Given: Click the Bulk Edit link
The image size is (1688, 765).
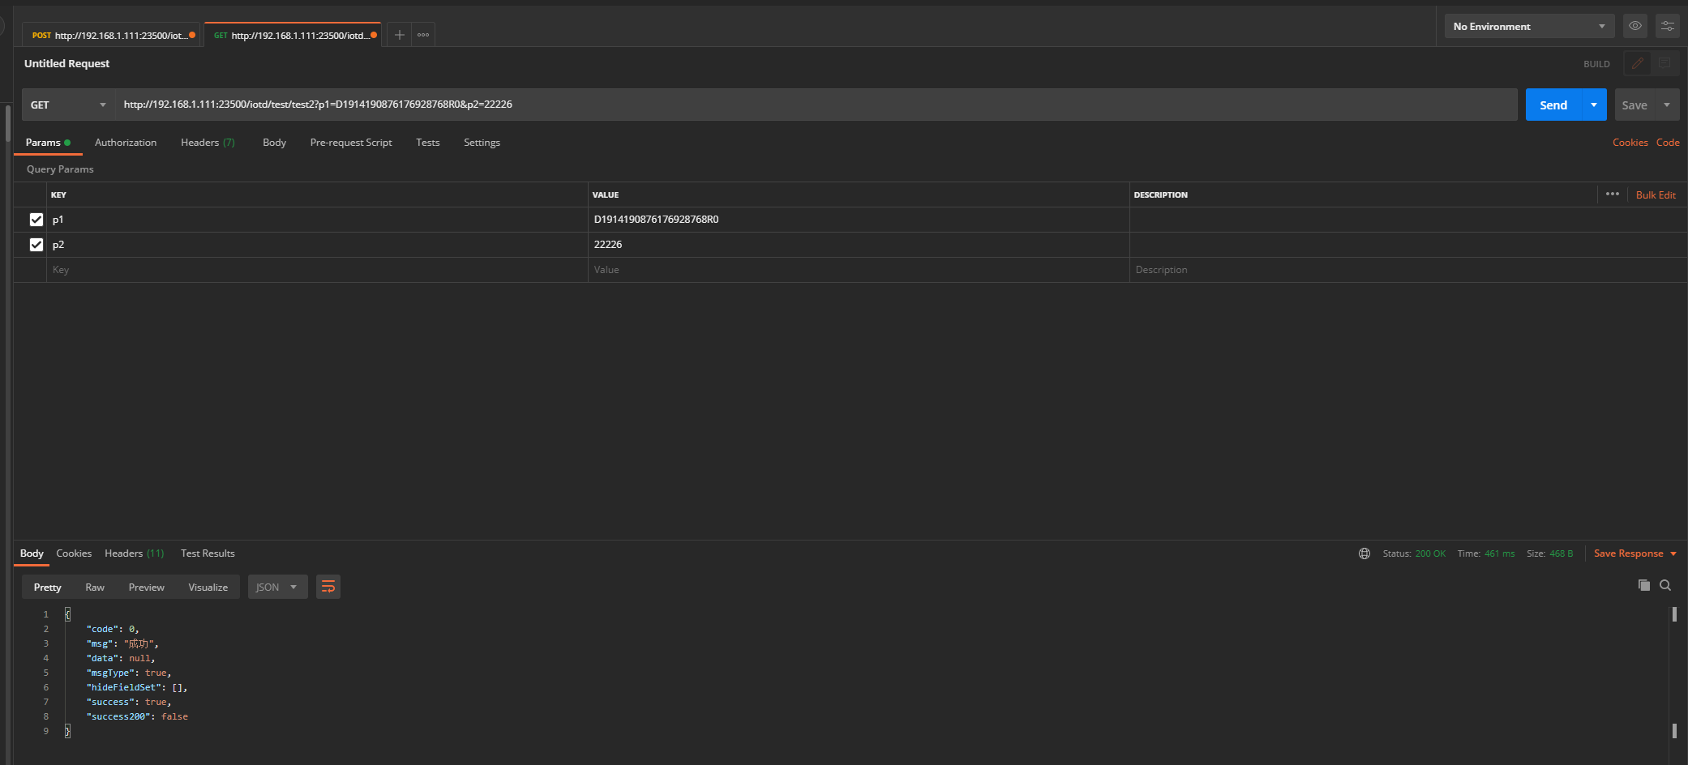Looking at the screenshot, I should click(x=1655, y=195).
